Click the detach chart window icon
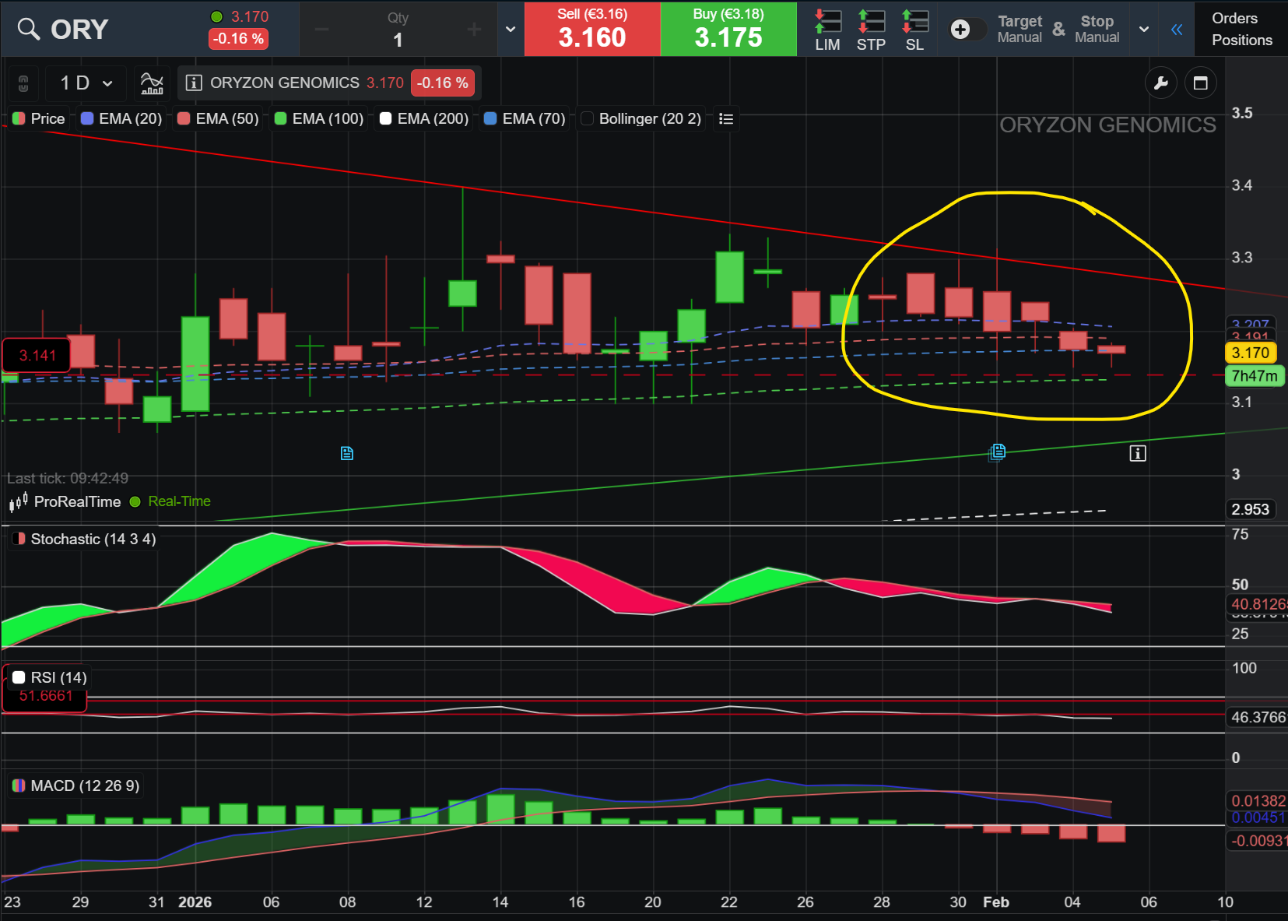Image resolution: width=1288 pixels, height=921 pixels. 1200,83
